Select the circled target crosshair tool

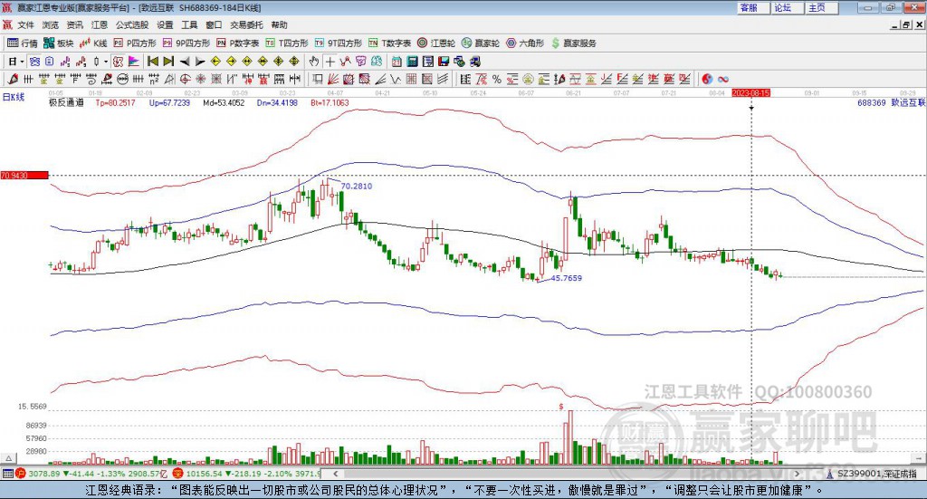[185, 79]
